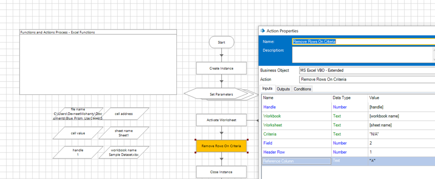The image size is (435, 179).
Task: Select the highlighted Remove Rows On Criteria stage
Action: click(221, 146)
